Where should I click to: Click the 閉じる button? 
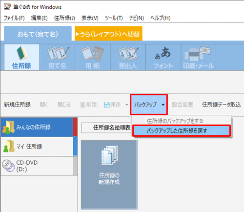point(64,105)
